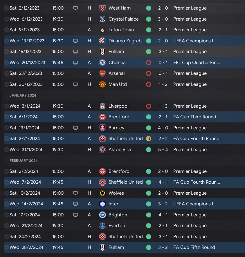Collapse the JANUARY 2024 month header

pyautogui.click(x=23, y=95)
